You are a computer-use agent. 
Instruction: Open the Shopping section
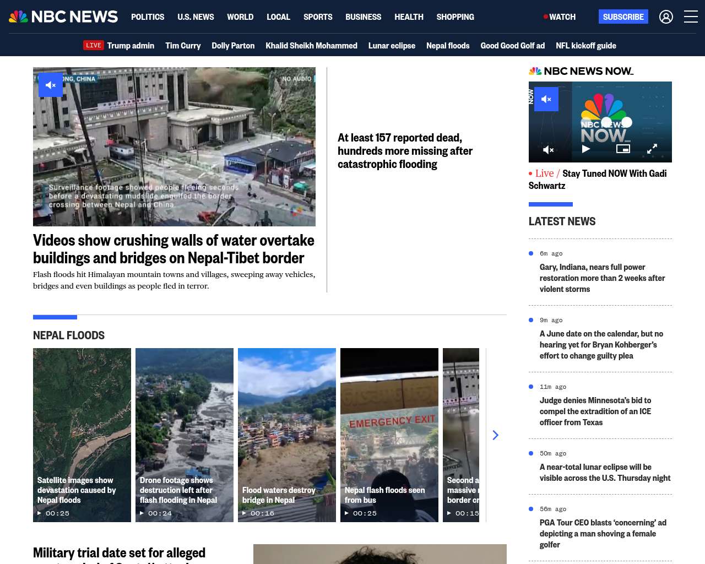pyautogui.click(x=455, y=17)
